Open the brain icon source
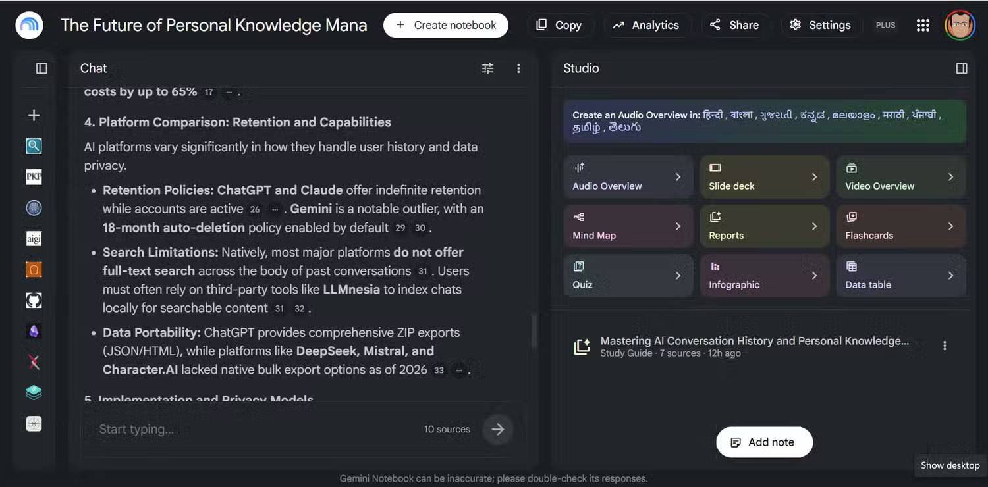988x487 pixels. [34, 207]
